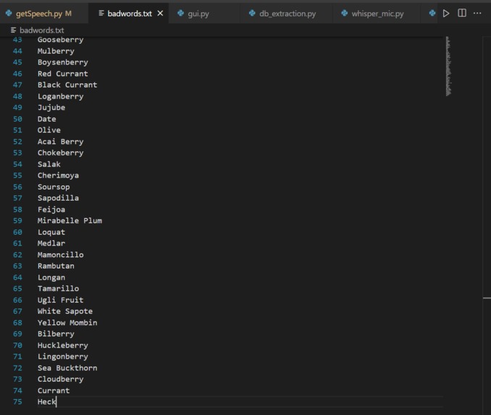Click Loganberry on line 48
Image resolution: width=491 pixels, height=415 pixels.
pyautogui.click(x=60, y=96)
